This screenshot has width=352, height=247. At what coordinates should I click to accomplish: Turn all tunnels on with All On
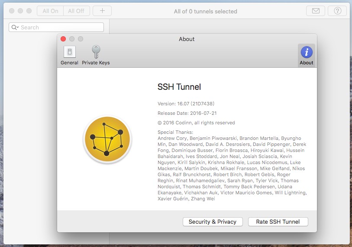pyautogui.click(x=50, y=11)
